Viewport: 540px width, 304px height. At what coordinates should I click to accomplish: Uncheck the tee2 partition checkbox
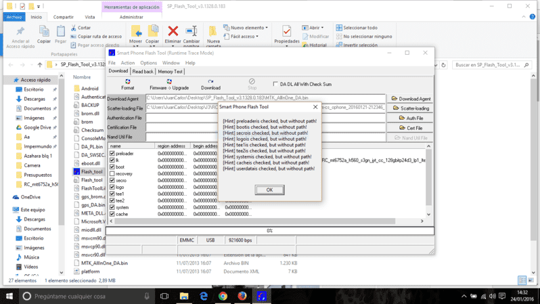[112, 200]
